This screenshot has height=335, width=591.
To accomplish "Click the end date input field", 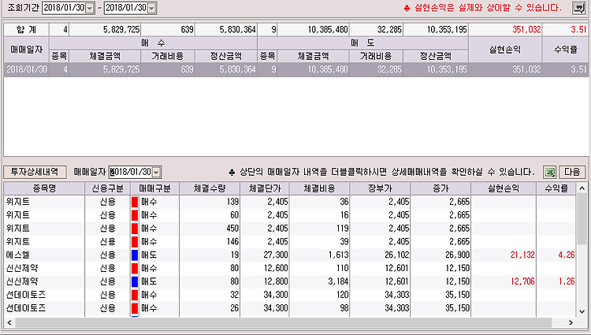I will (x=126, y=8).
